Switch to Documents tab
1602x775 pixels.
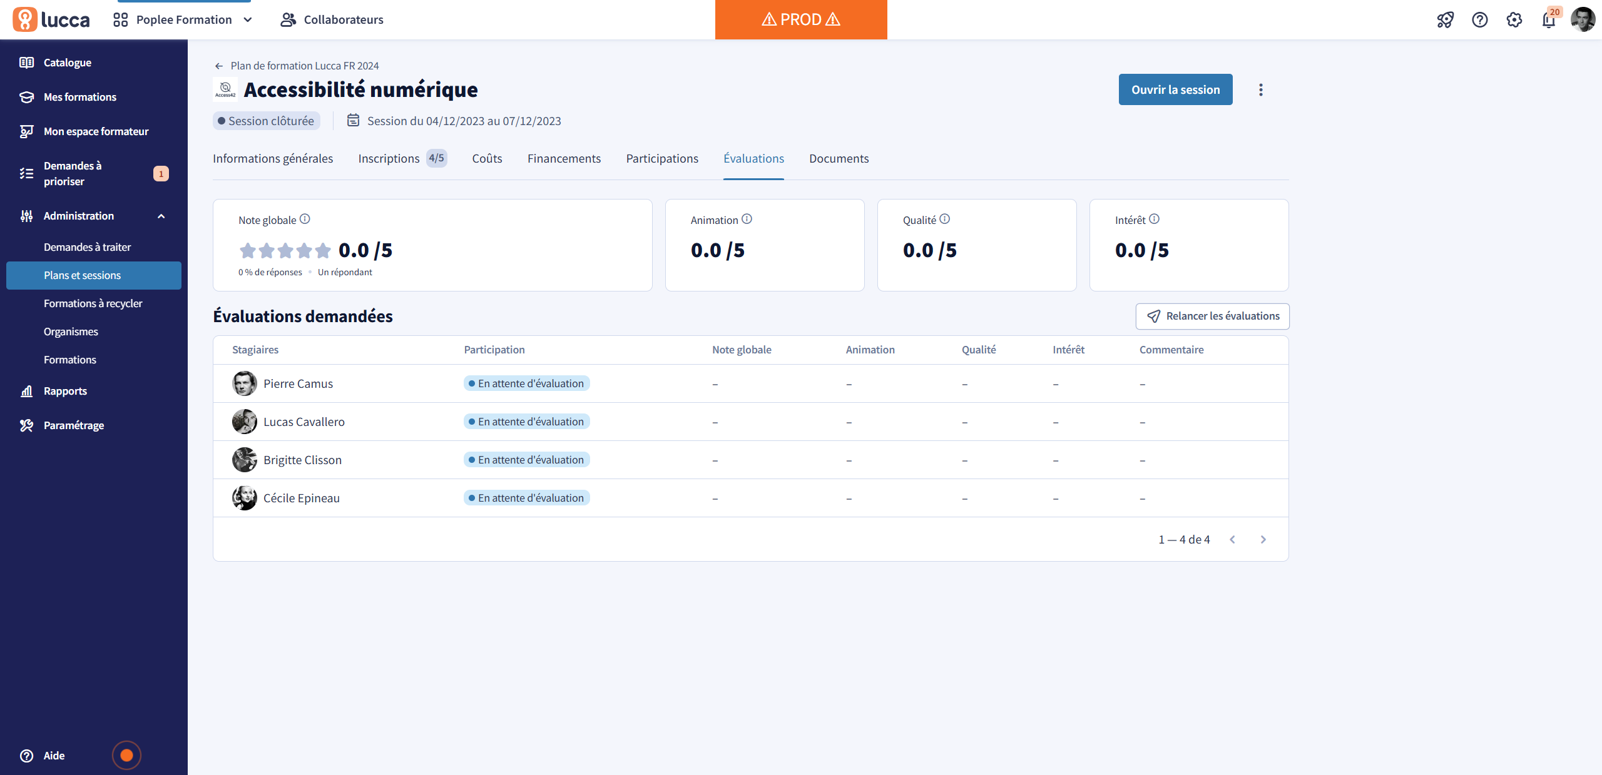click(x=839, y=159)
